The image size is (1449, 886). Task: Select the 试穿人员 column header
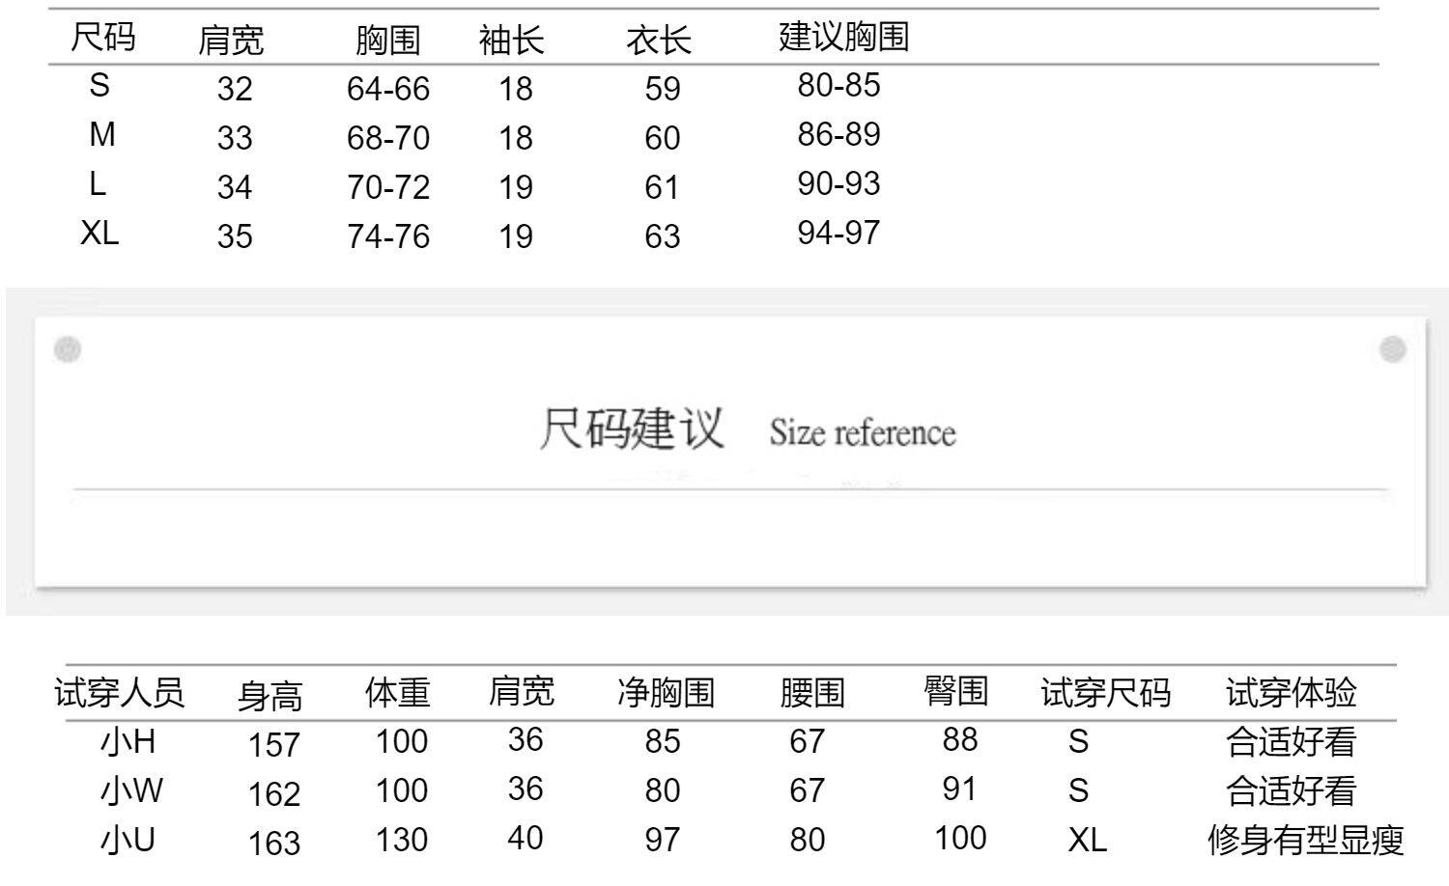click(x=119, y=692)
